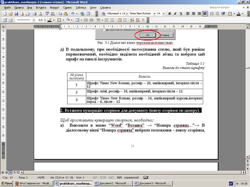Align text to the left

pos(188,14)
